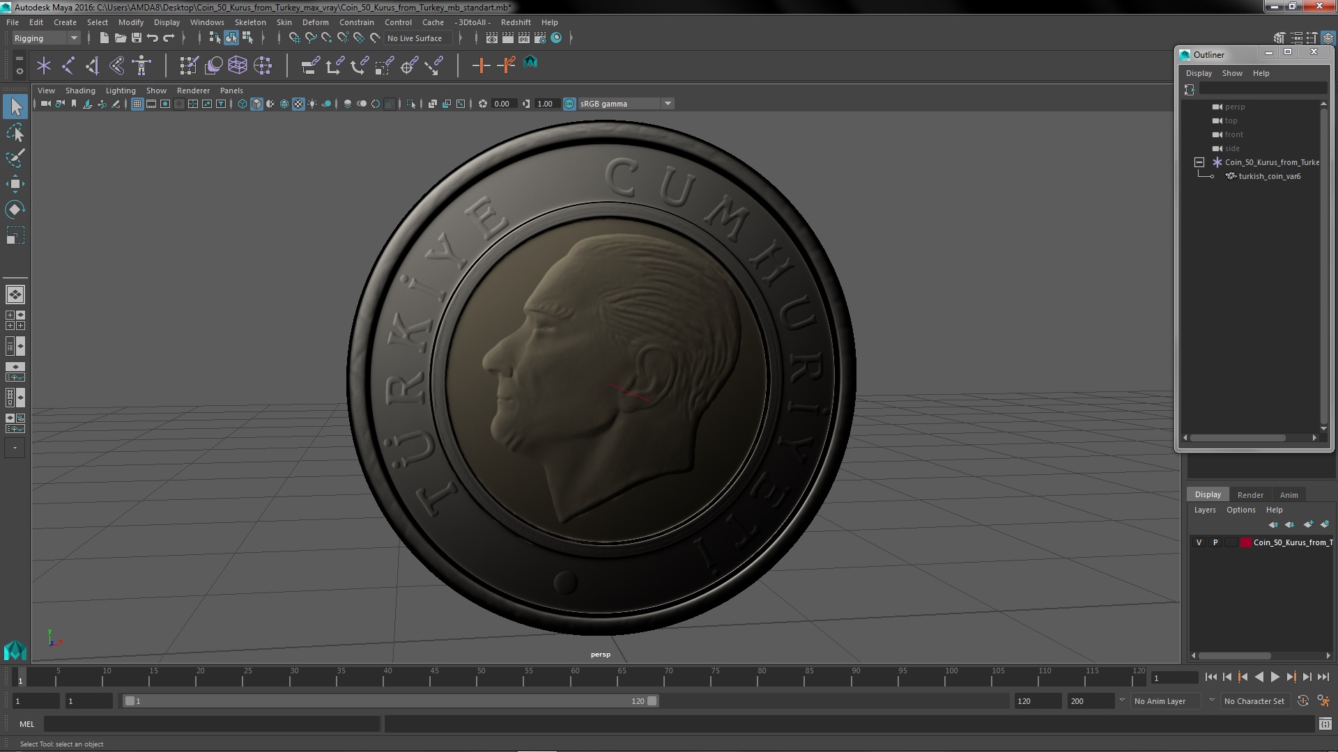Choose the Scale tool in toolbox
Image resolution: width=1338 pixels, height=752 pixels.
coord(15,235)
